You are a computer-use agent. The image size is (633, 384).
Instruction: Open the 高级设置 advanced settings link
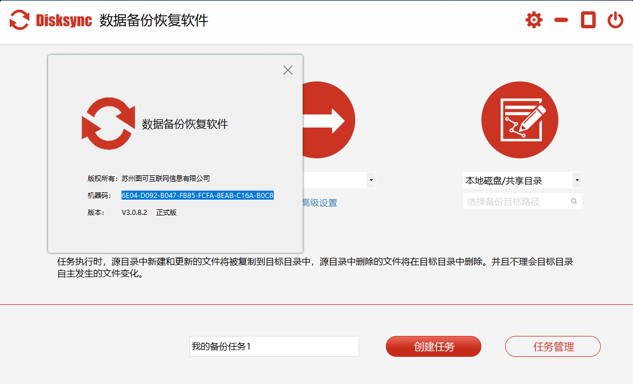click(320, 202)
